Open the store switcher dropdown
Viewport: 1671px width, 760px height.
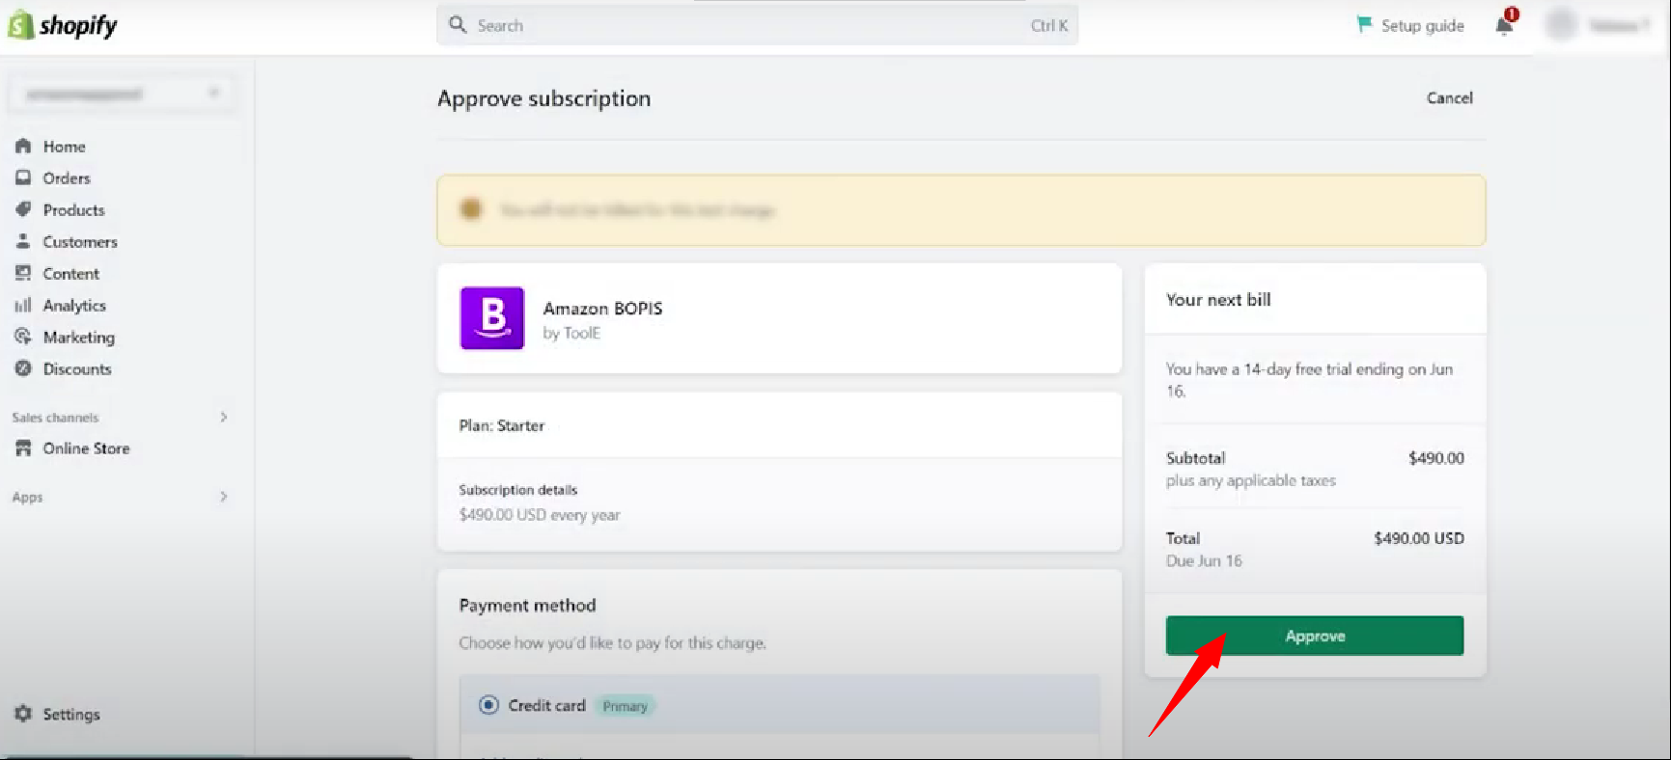tap(123, 94)
